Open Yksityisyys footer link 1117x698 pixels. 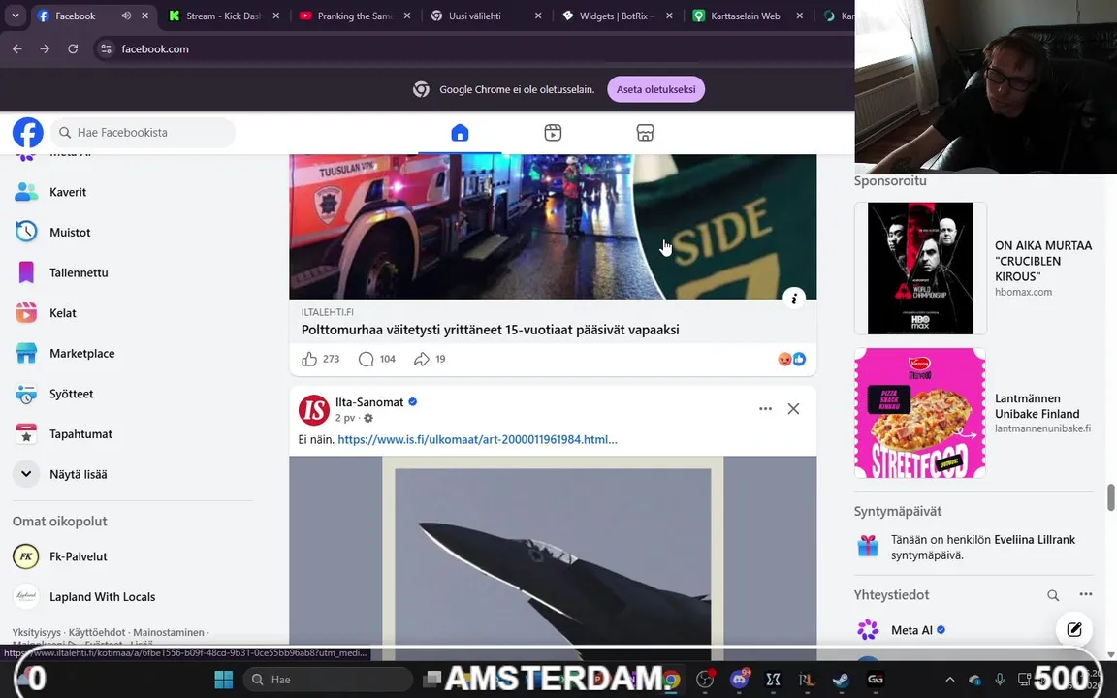click(36, 632)
